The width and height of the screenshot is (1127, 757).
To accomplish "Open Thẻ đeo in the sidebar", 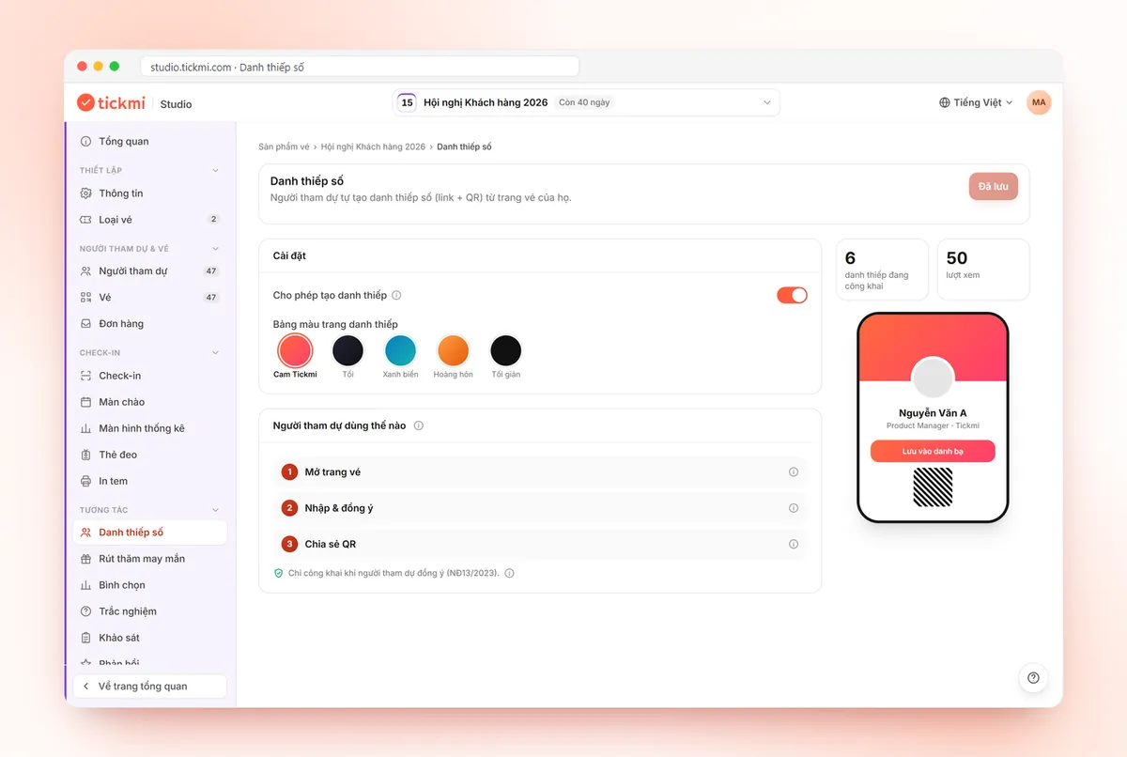I will 150,455.
